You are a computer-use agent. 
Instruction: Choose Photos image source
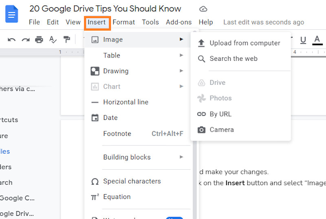click(241, 98)
